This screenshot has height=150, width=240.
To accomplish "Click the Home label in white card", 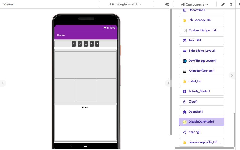I will click(x=85, y=107).
